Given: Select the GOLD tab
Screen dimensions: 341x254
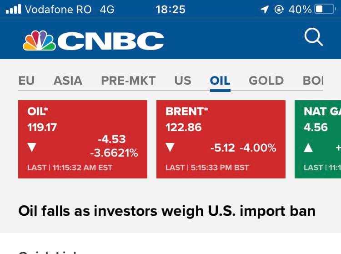Looking at the screenshot, I should pyautogui.click(x=266, y=81).
